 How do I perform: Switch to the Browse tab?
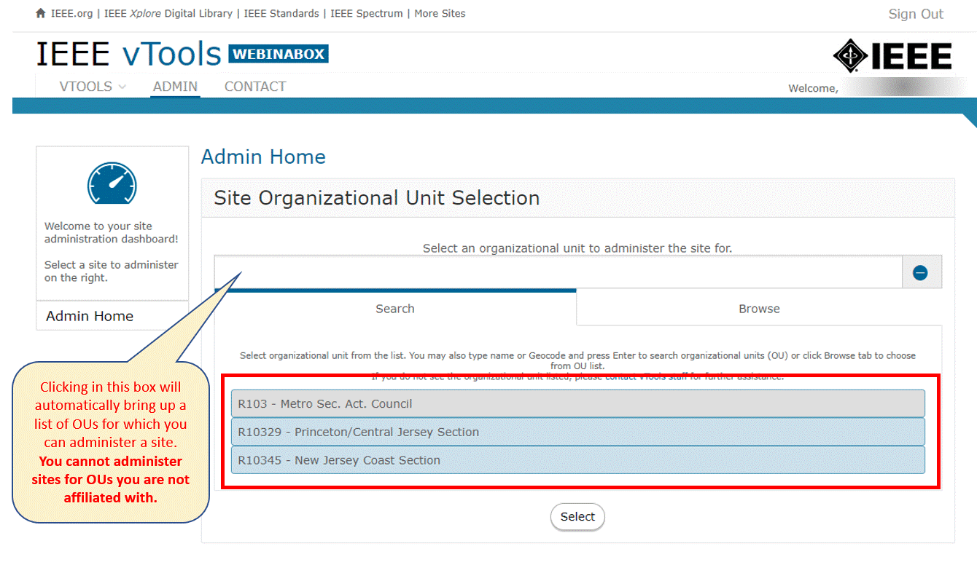[759, 309]
